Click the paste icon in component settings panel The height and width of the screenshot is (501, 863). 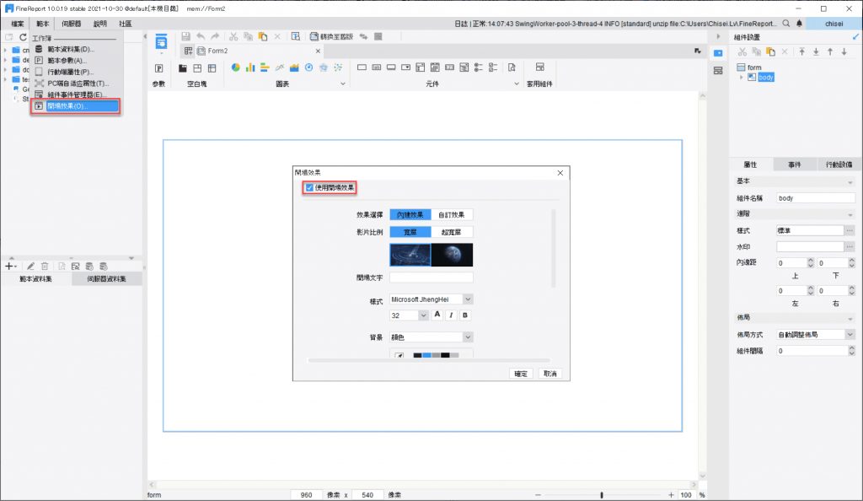[x=770, y=51]
